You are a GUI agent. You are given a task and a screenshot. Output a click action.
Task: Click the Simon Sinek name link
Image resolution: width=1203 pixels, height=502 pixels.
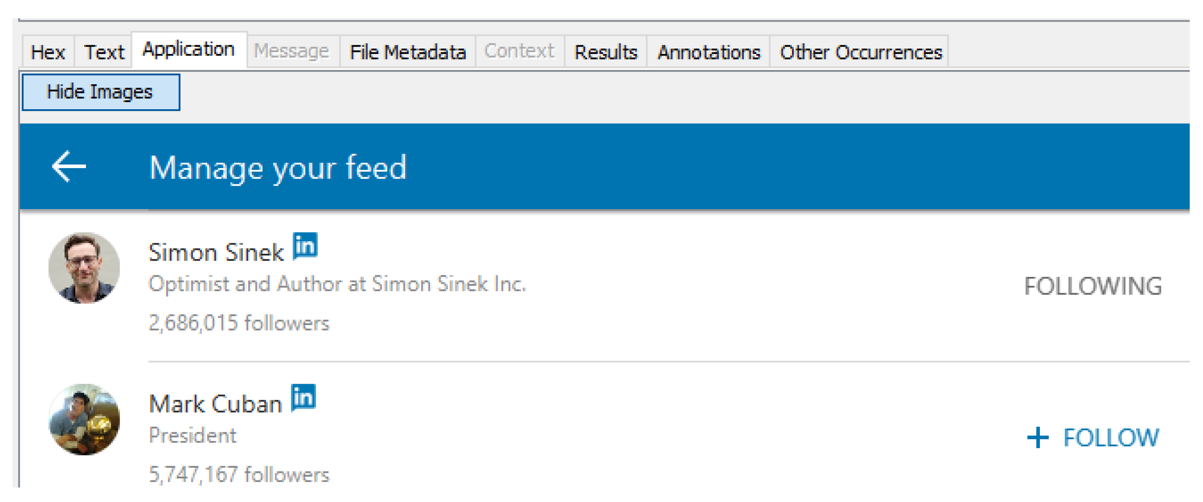(216, 252)
